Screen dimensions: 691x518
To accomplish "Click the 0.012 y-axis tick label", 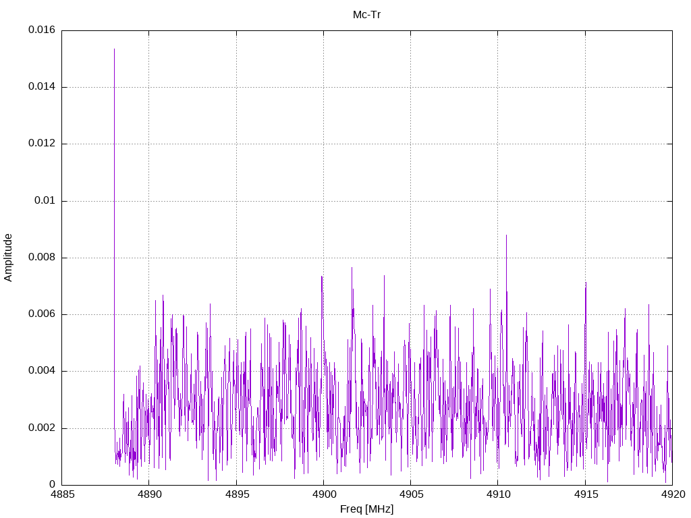I will (x=42, y=144).
